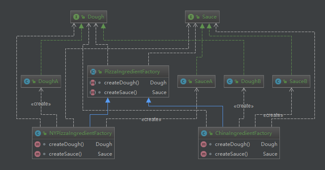This screenshot has width=325, height=170.
Task: Click the «create» label above NYPizzaIngredientFactory's right edge
Action: click(x=151, y=120)
